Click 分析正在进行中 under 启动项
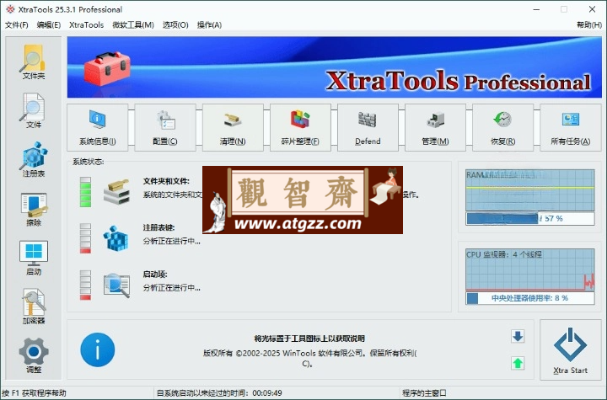 pyautogui.click(x=171, y=288)
